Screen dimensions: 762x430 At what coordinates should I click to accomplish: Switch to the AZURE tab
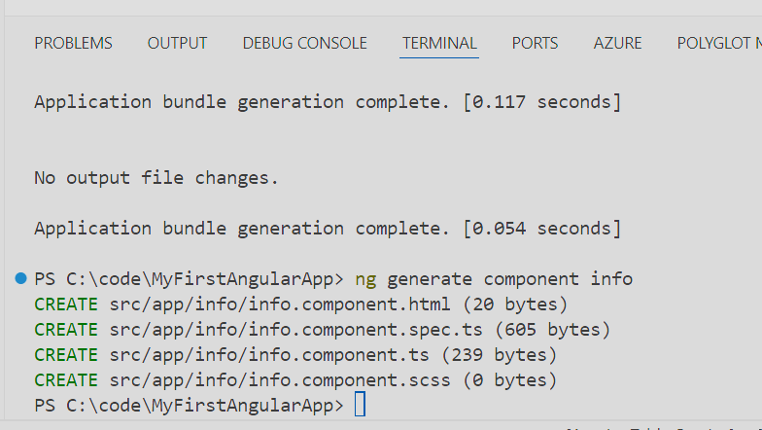[617, 43]
